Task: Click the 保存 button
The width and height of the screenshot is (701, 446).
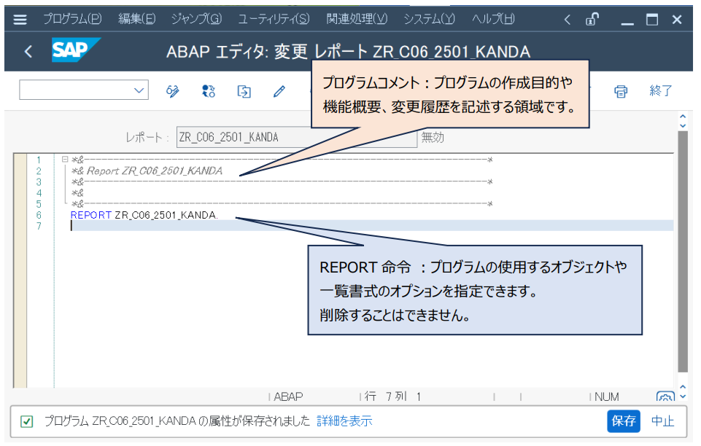Action: point(623,421)
